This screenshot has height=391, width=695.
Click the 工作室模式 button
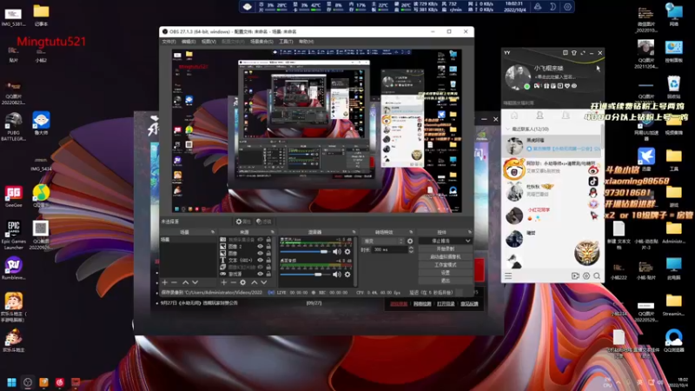tap(445, 265)
